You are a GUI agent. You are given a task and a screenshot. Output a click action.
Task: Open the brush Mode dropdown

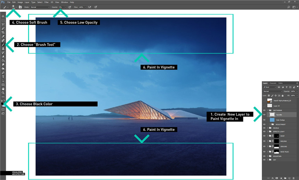(40, 7)
